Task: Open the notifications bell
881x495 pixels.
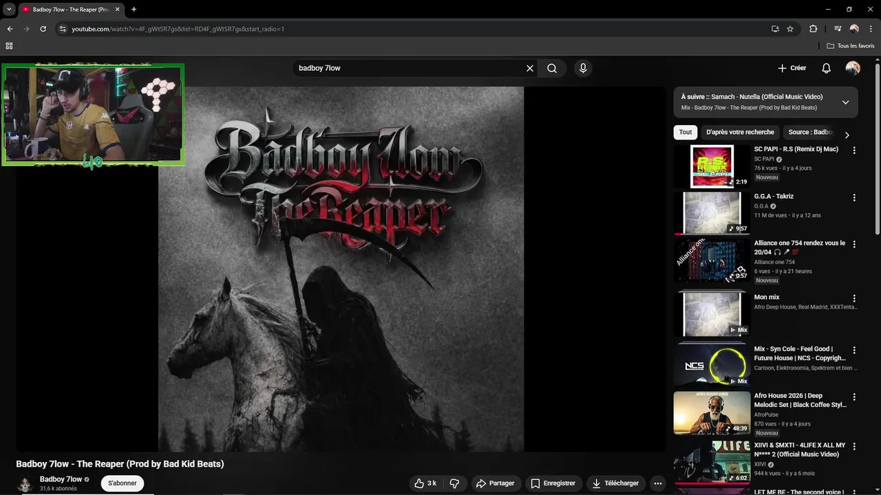Action: pos(827,68)
